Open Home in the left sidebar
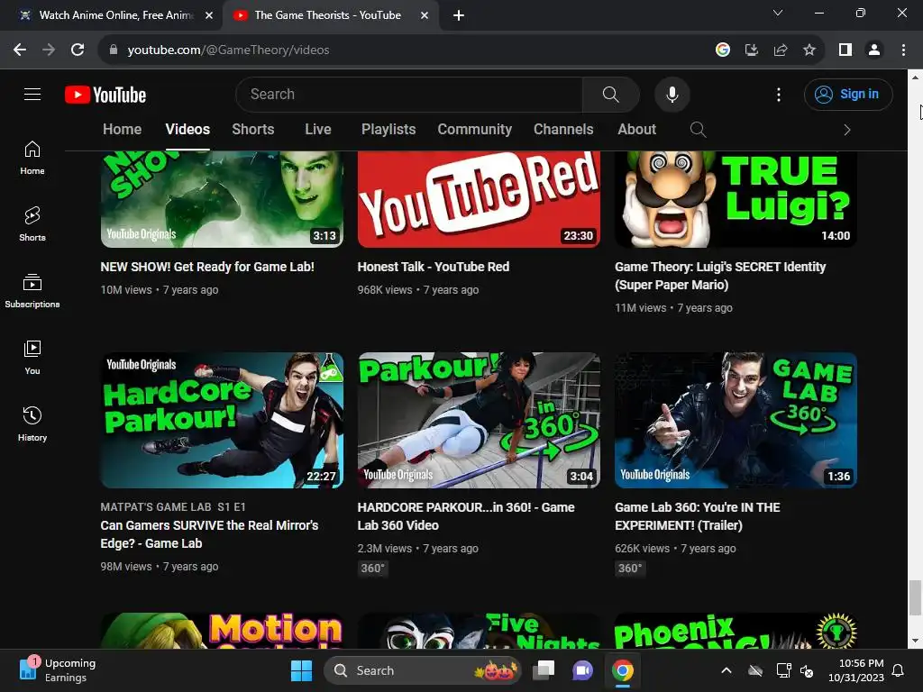 click(32, 159)
